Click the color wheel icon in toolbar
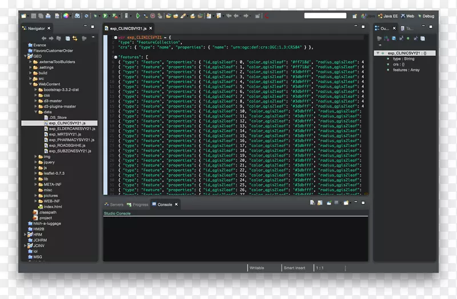The width and height of the screenshot is (457, 299). [66, 16]
